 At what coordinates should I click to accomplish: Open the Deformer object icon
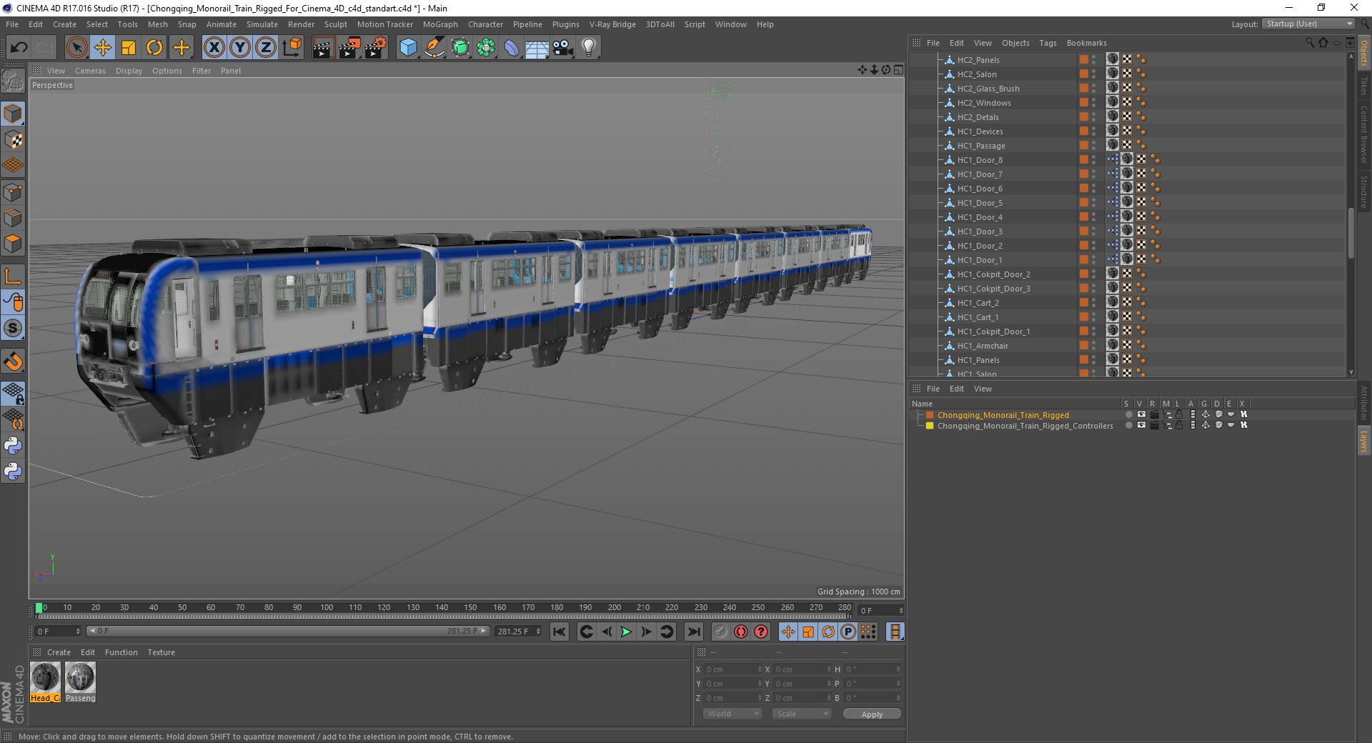[x=512, y=48]
